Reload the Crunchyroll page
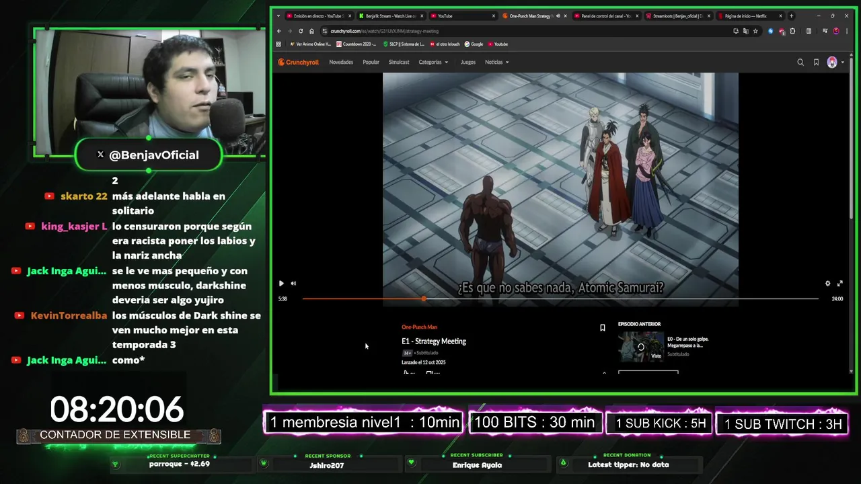This screenshot has width=861, height=484. click(301, 31)
